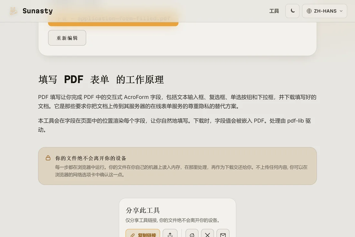Click the 重新编辑 button
Image resolution: width=355 pixels, height=237 pixels.
[67, 38]
